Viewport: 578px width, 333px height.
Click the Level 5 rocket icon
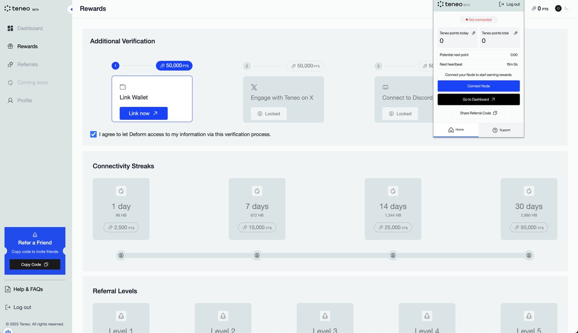coord(529,316)
